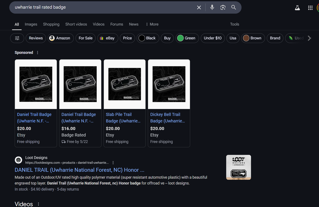
Task: Filter by Green color chip
Action: point(187,38)
